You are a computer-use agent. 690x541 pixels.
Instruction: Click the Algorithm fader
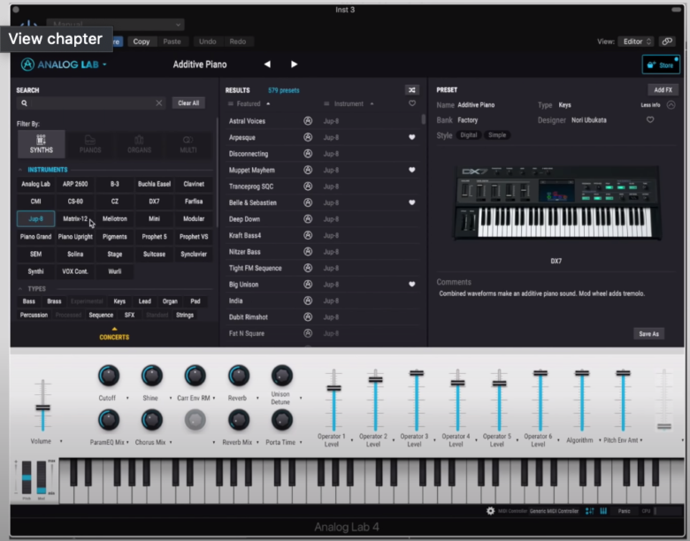582,373
